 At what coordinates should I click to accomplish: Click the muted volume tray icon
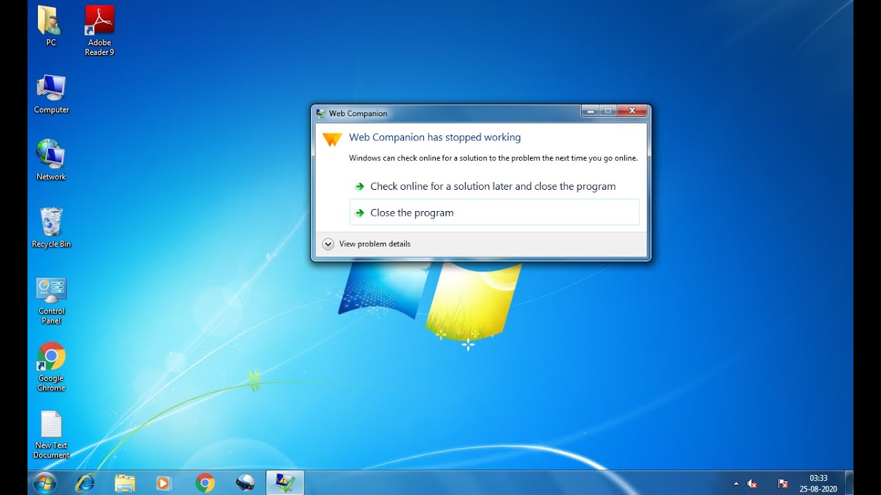(x=752, y=483)
